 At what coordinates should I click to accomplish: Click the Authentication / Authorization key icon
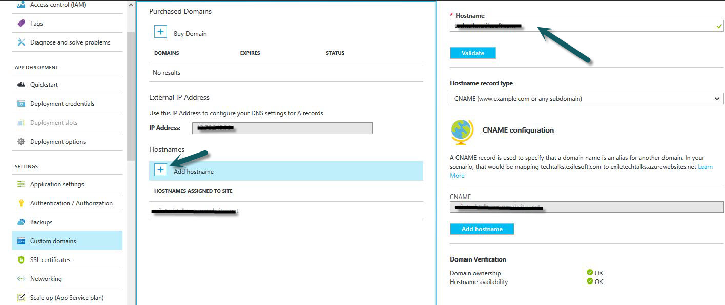coord(21,203)
